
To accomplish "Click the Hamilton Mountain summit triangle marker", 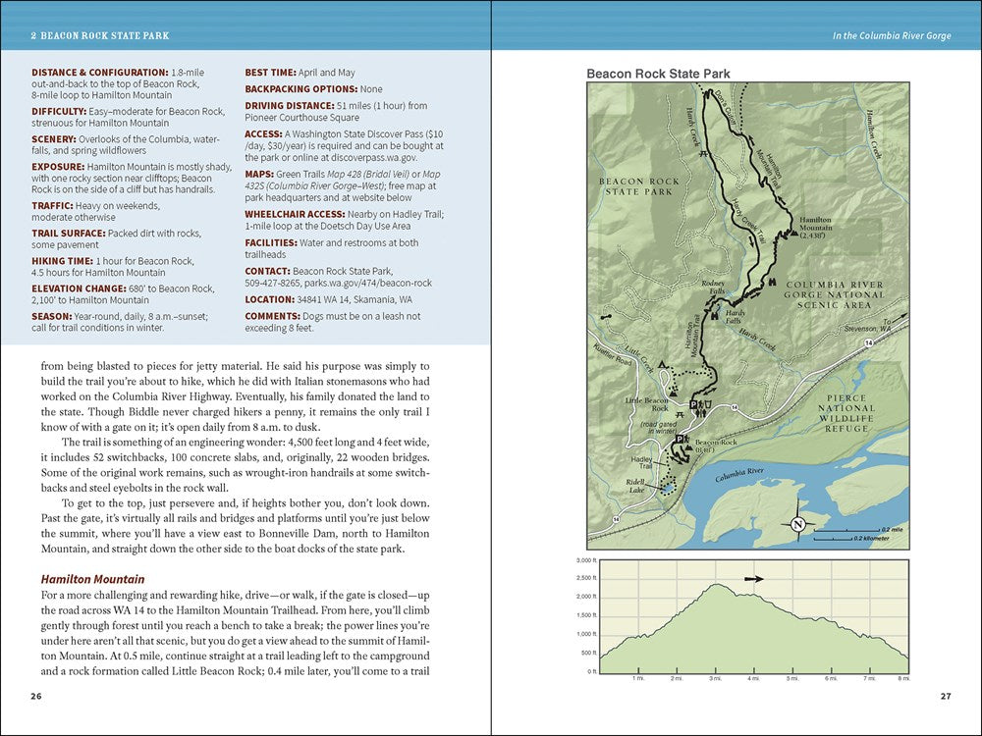I will (794, 233).
